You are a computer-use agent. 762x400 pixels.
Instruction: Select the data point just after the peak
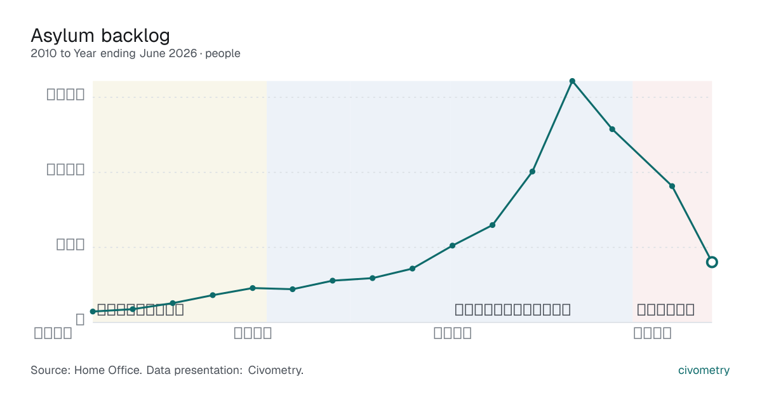pyautogui.click(x=612, y=129)
